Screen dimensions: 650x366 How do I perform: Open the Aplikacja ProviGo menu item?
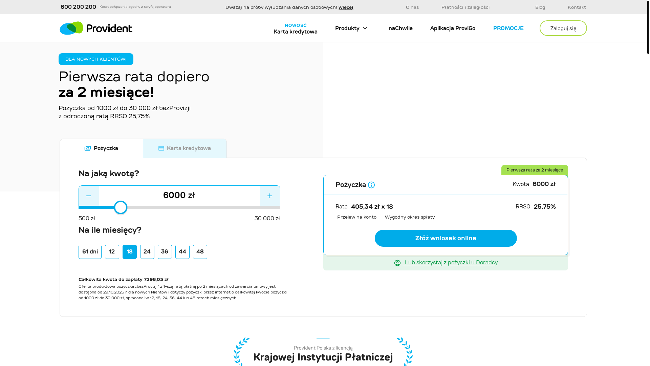click(453, 28)
